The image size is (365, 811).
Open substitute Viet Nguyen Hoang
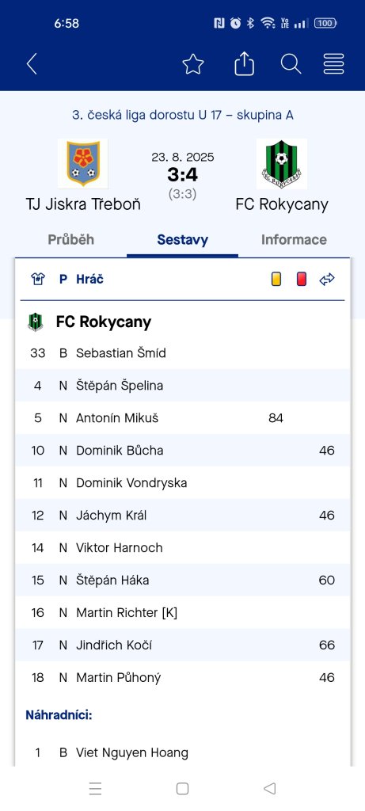pos(132,752)
